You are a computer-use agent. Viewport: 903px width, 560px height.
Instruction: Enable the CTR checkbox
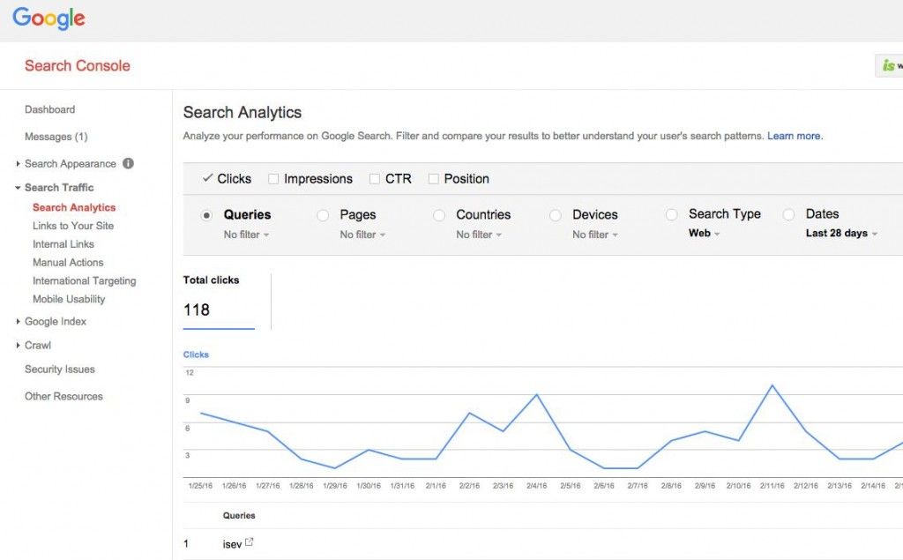[373, 178]
